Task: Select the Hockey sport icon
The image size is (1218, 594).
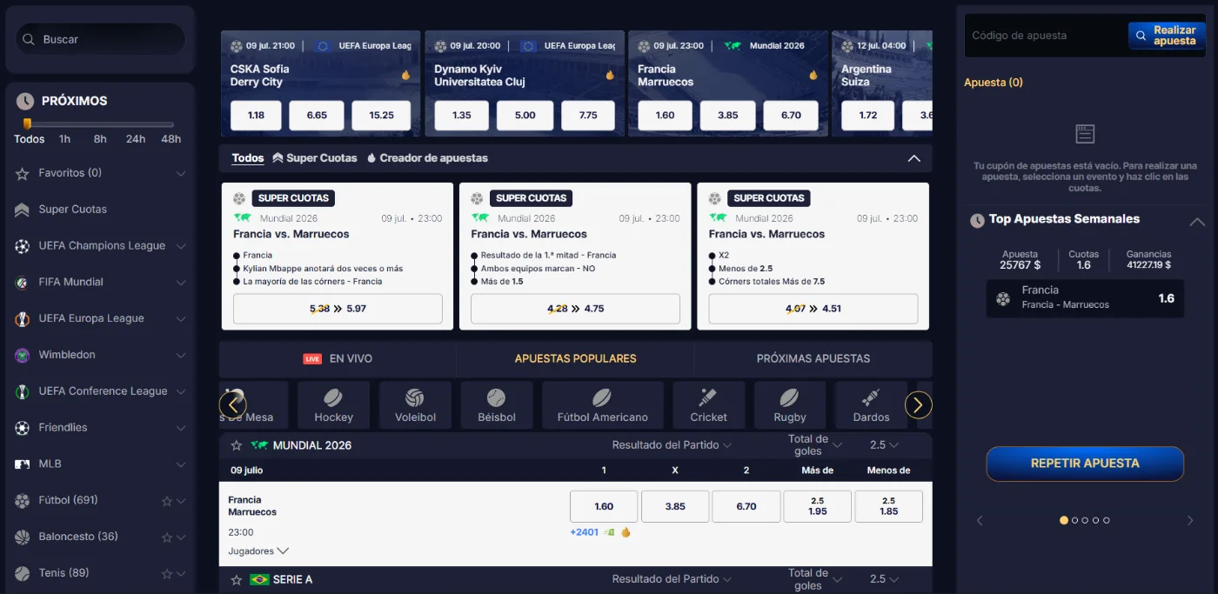Action: click(x=333, y=397)
